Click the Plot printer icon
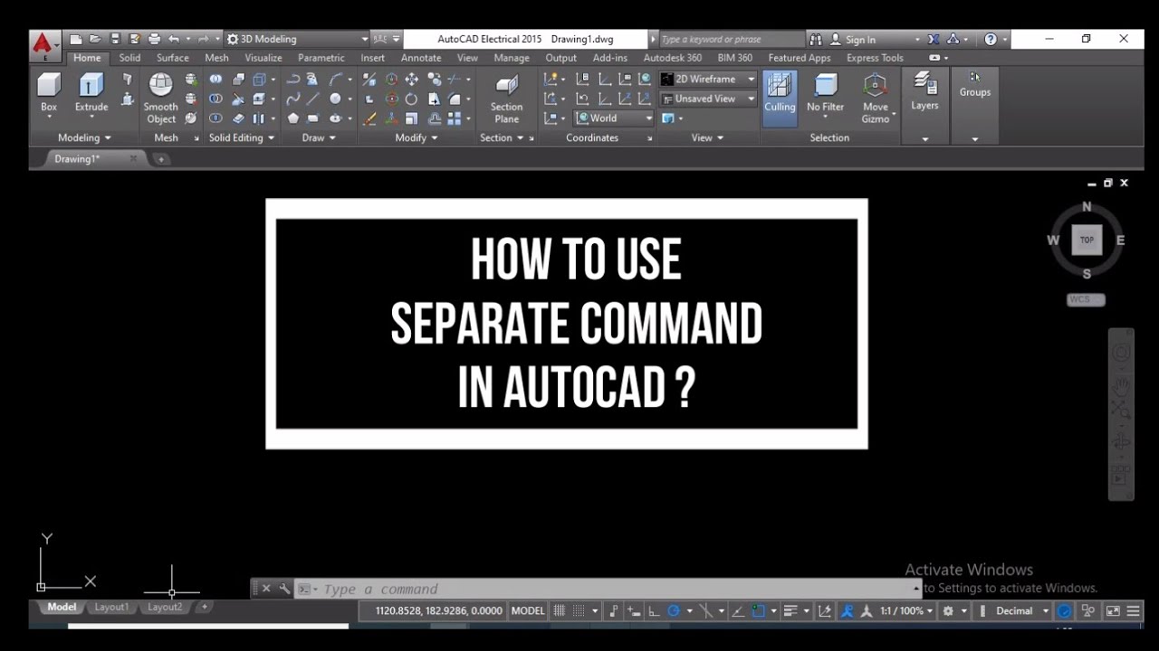 (154, 39)
